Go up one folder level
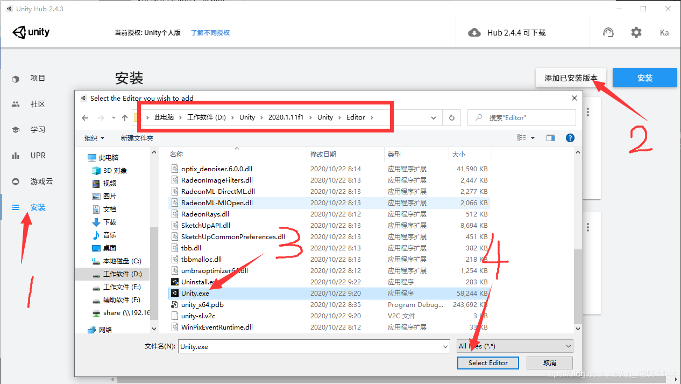 pos(125,117)
